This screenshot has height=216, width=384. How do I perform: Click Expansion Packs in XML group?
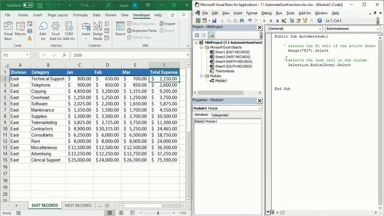point(142,31)
